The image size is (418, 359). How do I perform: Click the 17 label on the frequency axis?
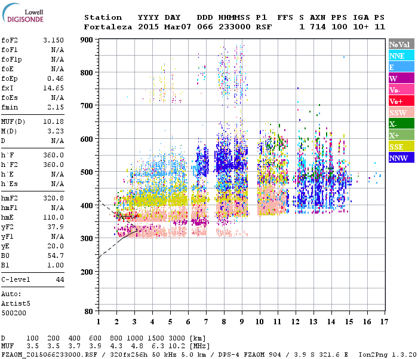384,321
